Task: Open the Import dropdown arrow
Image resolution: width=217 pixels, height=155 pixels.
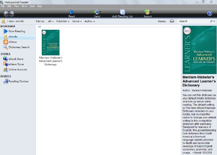Action: (151, 12)
